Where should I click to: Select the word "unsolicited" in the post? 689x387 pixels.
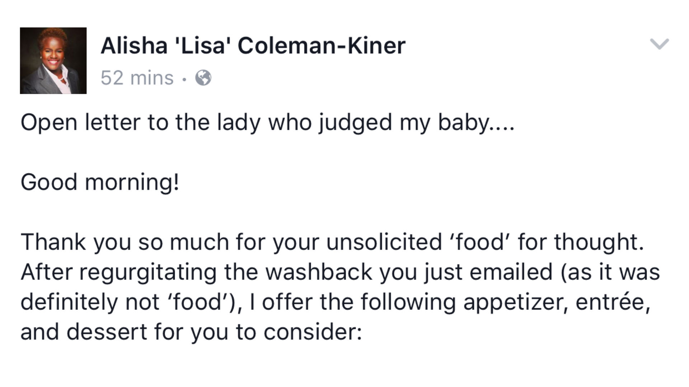384,242
